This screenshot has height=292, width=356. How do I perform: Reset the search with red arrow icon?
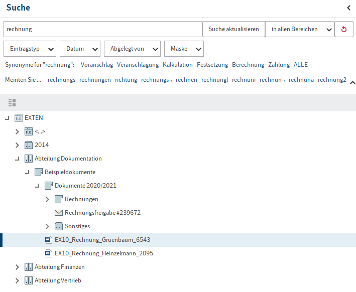[x=344, y=29]
